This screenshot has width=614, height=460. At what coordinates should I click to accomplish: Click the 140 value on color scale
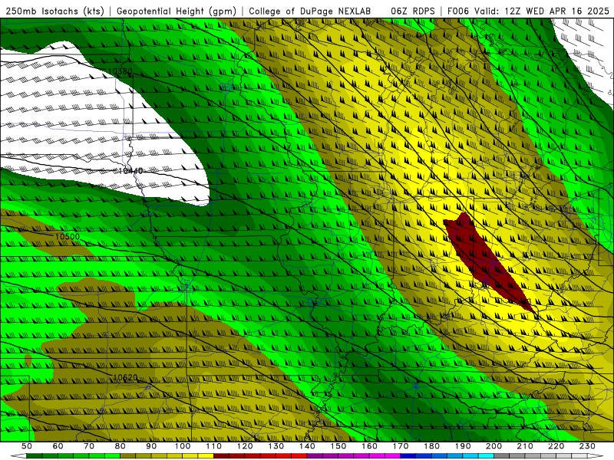tap(307, 446)
